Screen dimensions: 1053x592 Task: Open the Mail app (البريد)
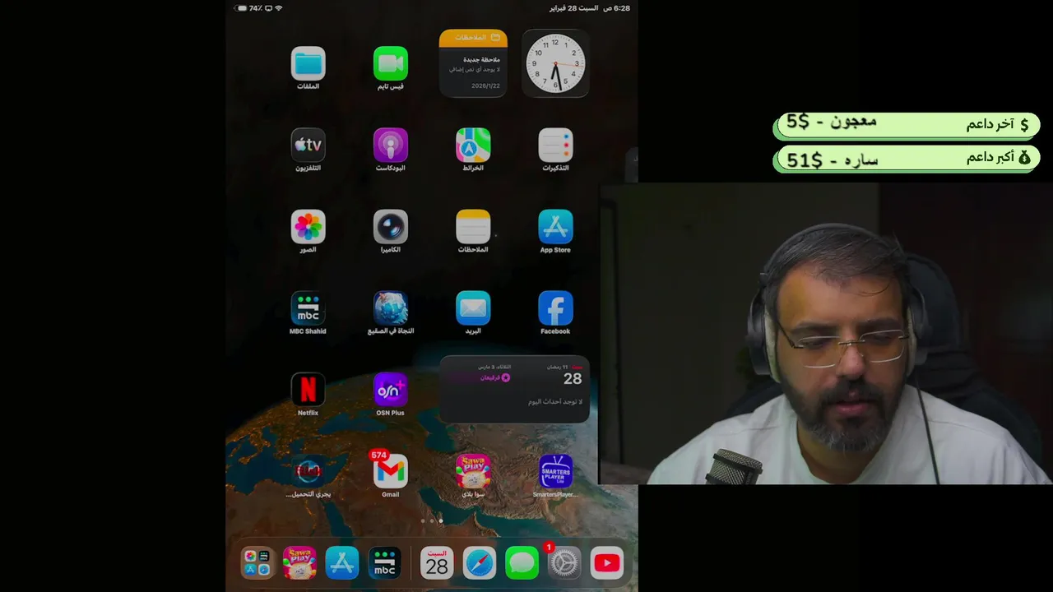click(473, 308)
